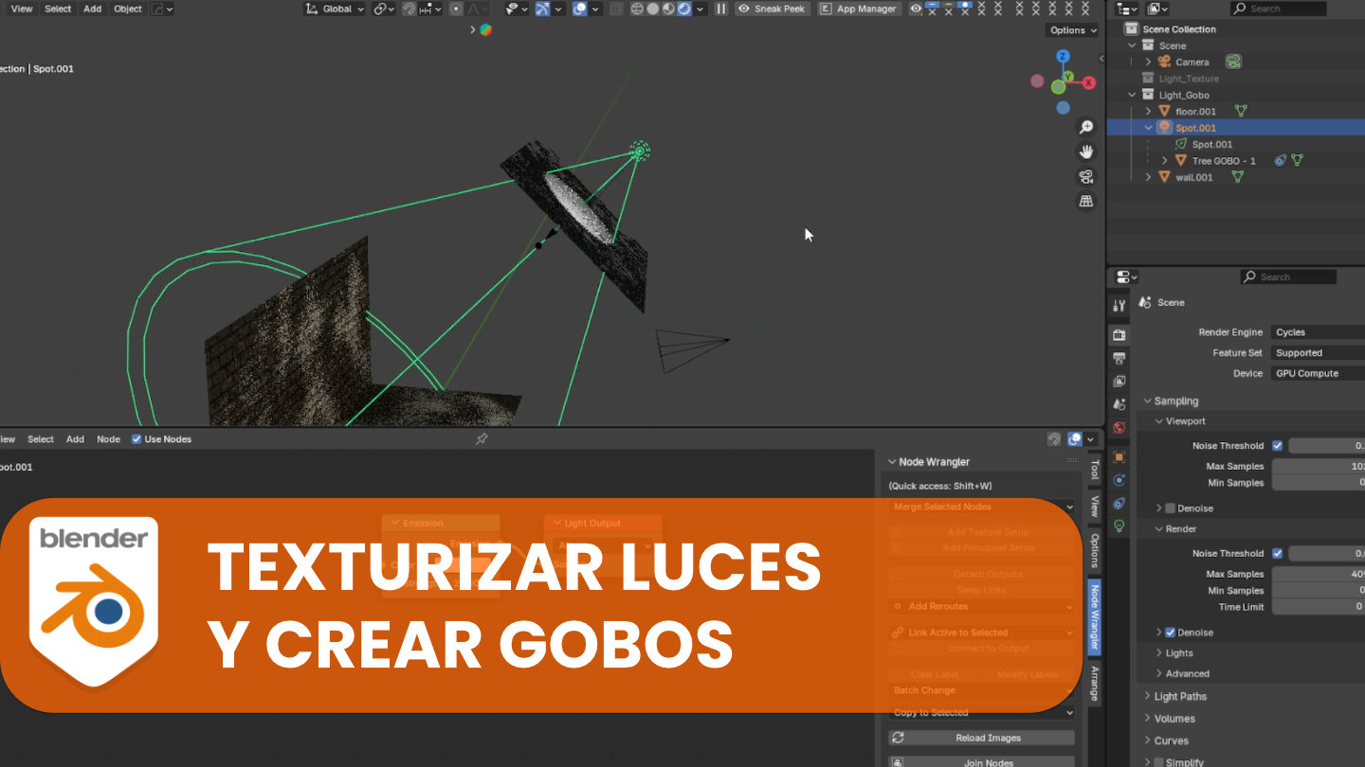Open the light Object Data properties tab
This screenshot has height=767, width=1365.
[x=1119, y=526]
